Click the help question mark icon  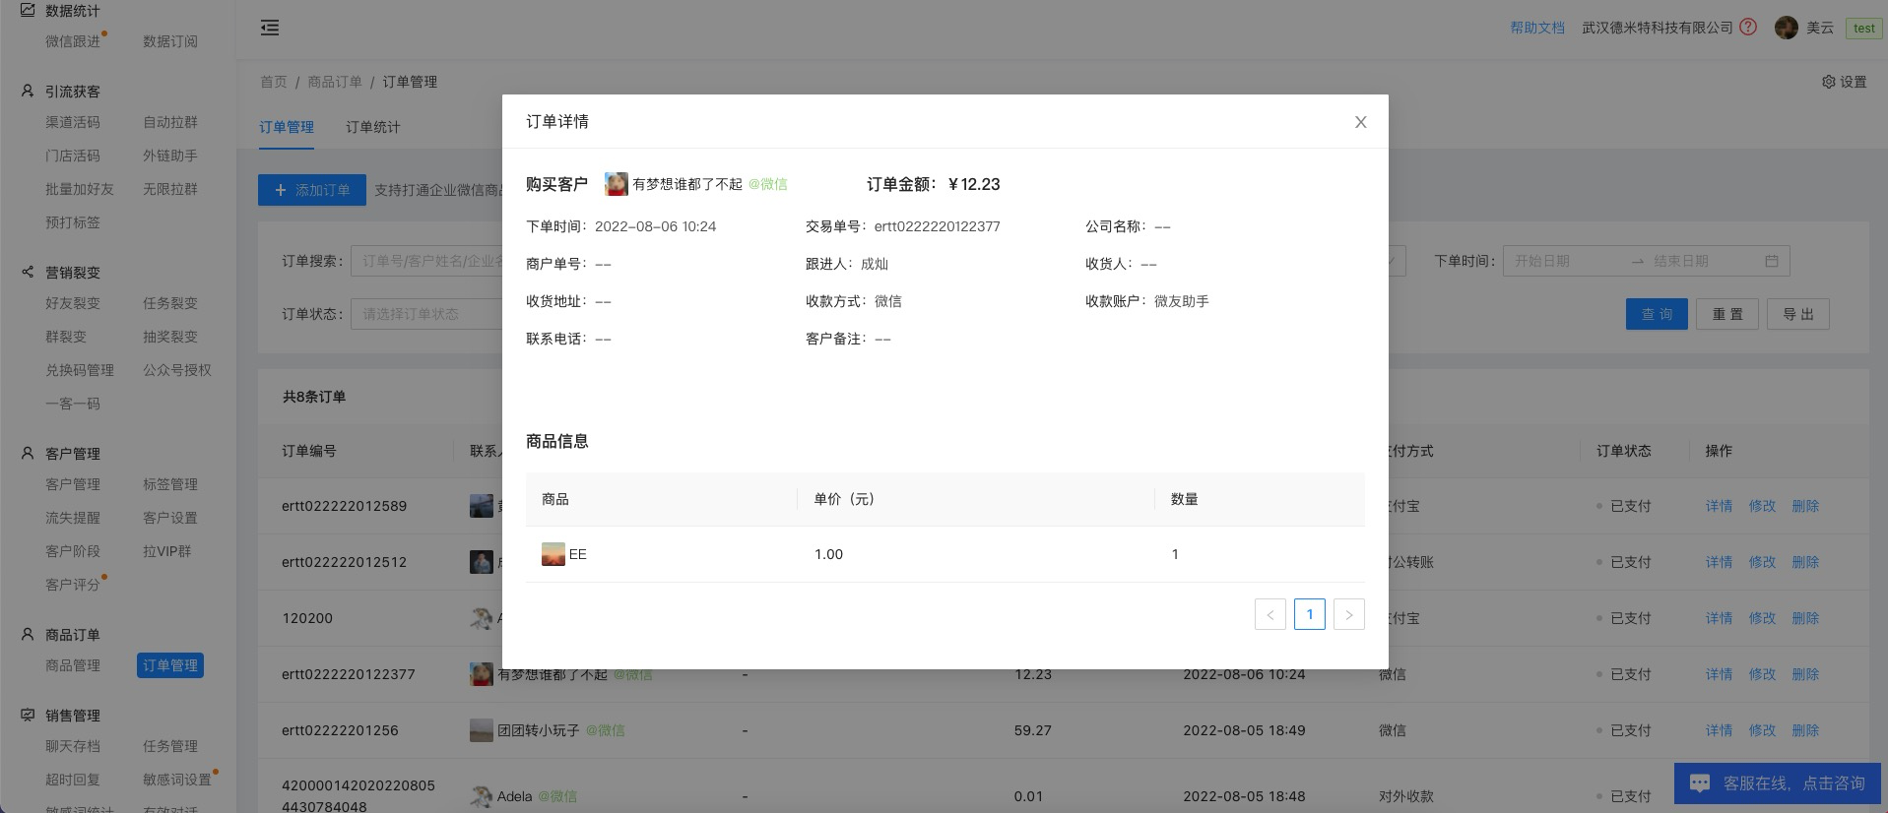[x=1748, y=28]
